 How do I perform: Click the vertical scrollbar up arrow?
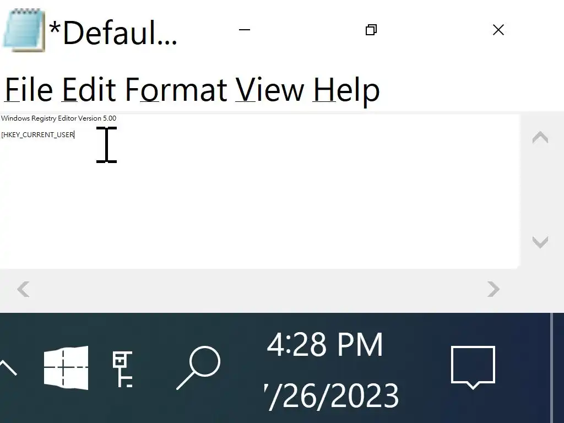[540, 137]
